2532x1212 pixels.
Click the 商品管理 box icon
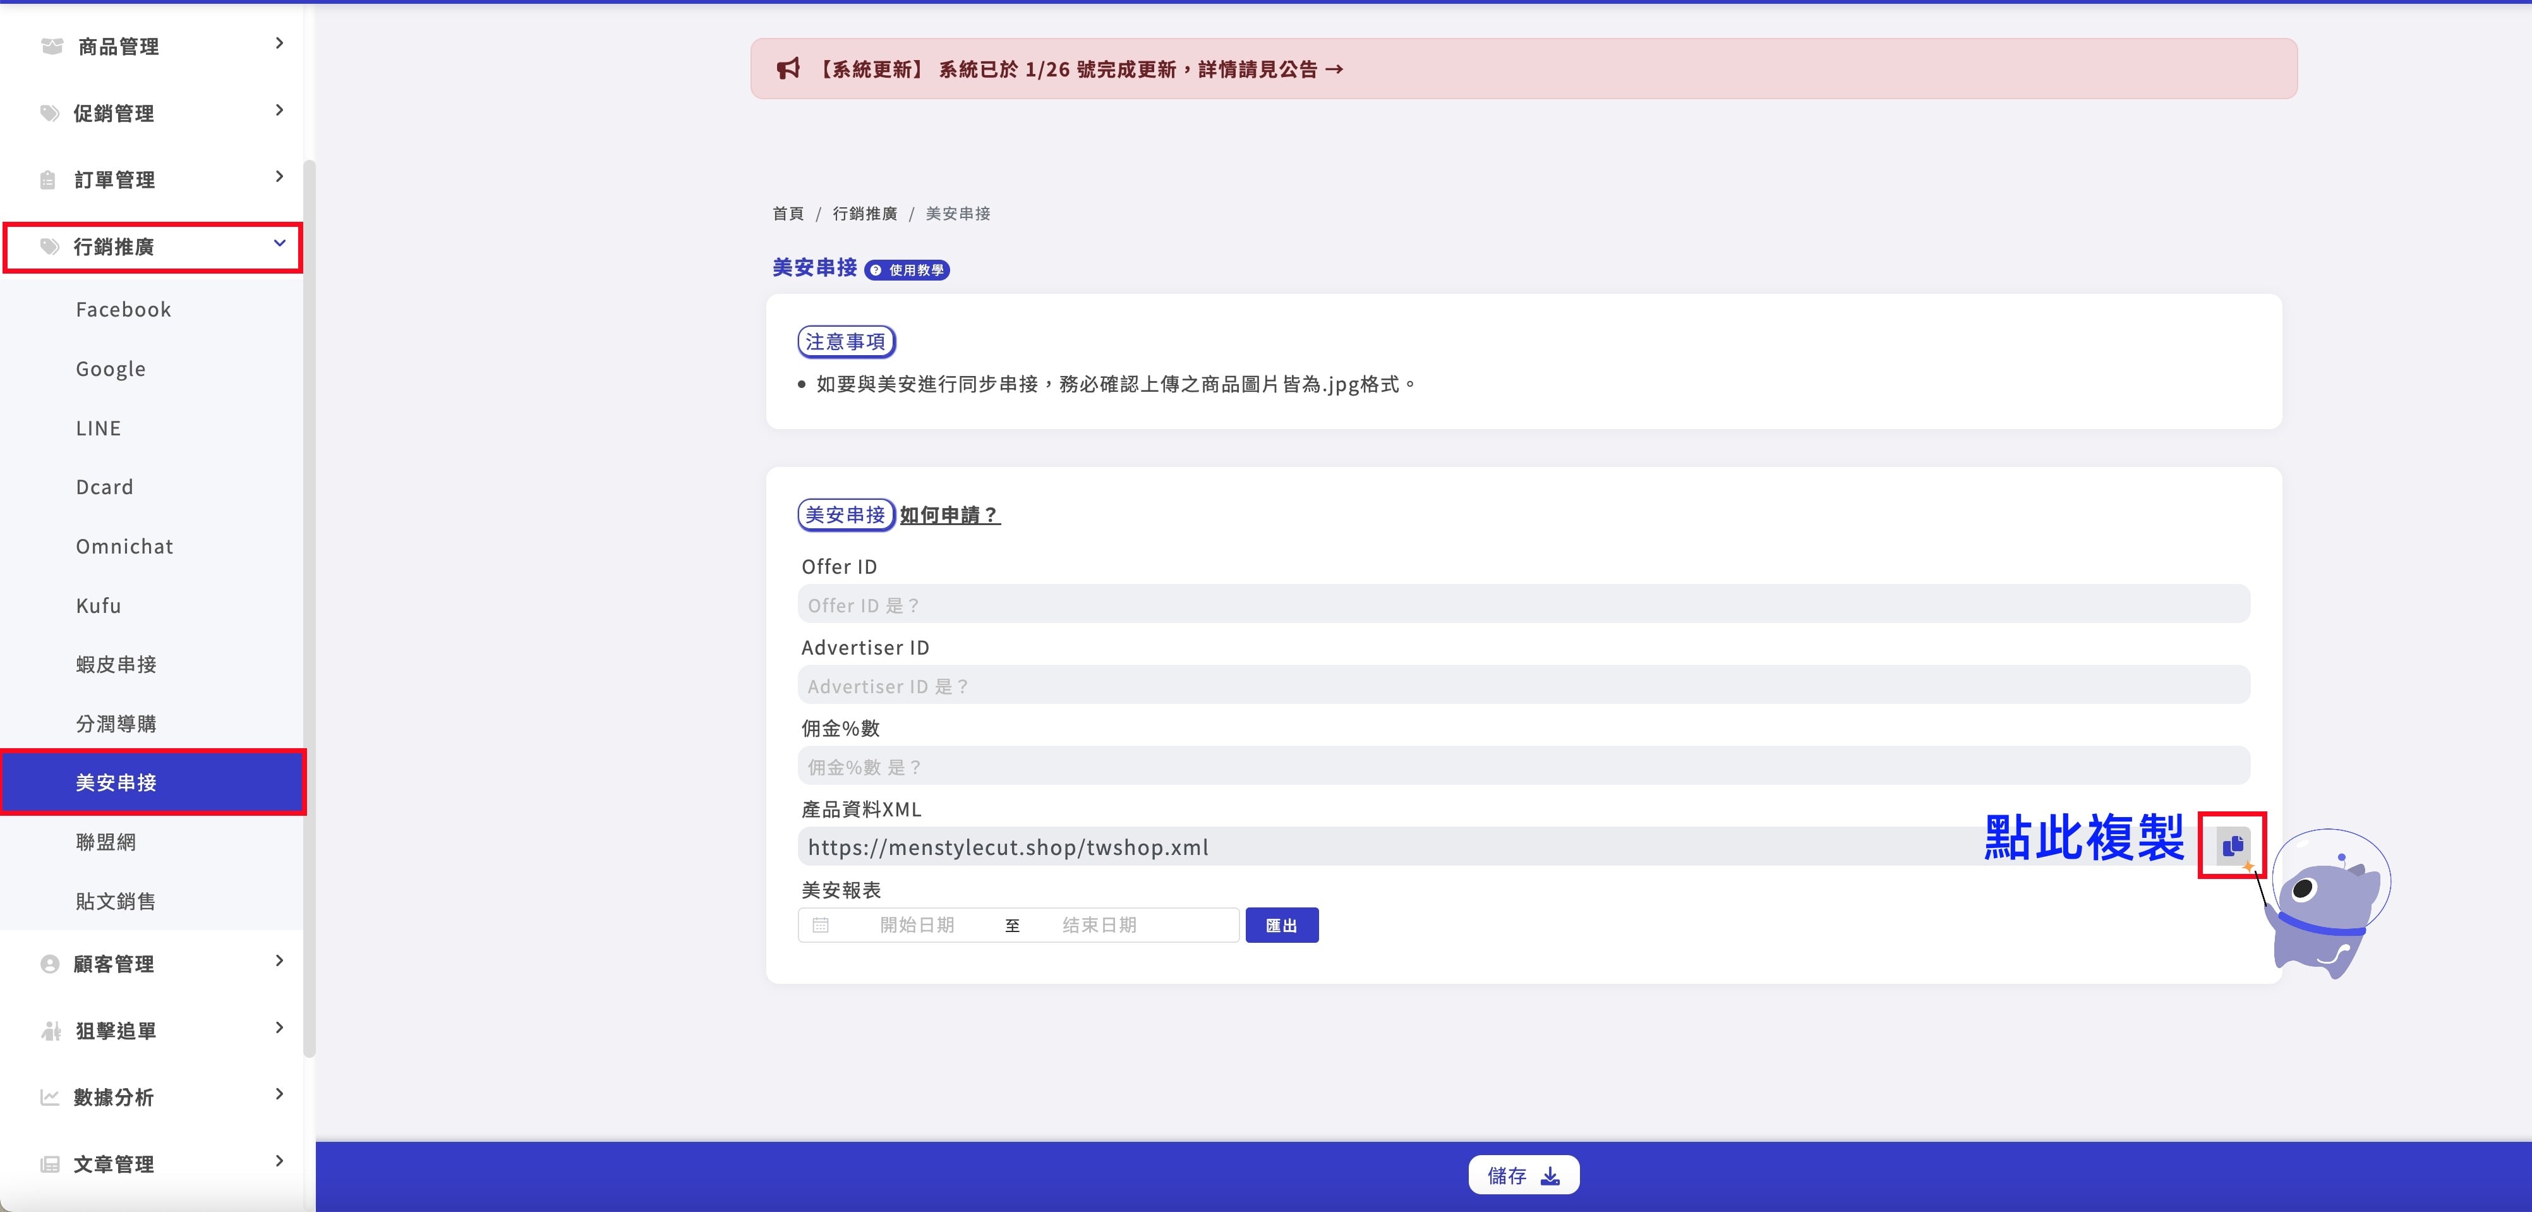coord(52,46)
